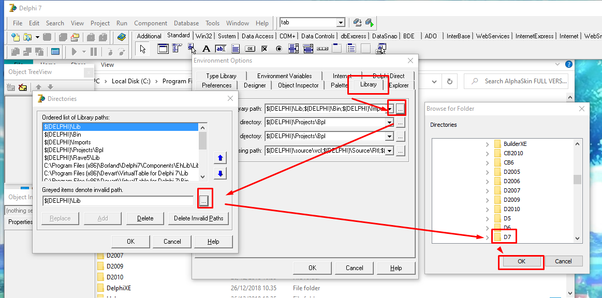
Task: Open the code search combo showing 'tab'
Action: coord(341,22)
